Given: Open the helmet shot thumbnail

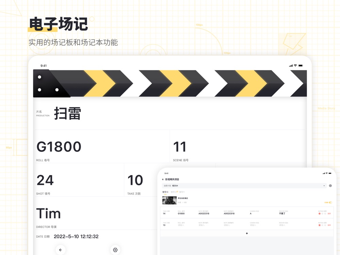Looking at the screenshot, I should pos(169,200).
